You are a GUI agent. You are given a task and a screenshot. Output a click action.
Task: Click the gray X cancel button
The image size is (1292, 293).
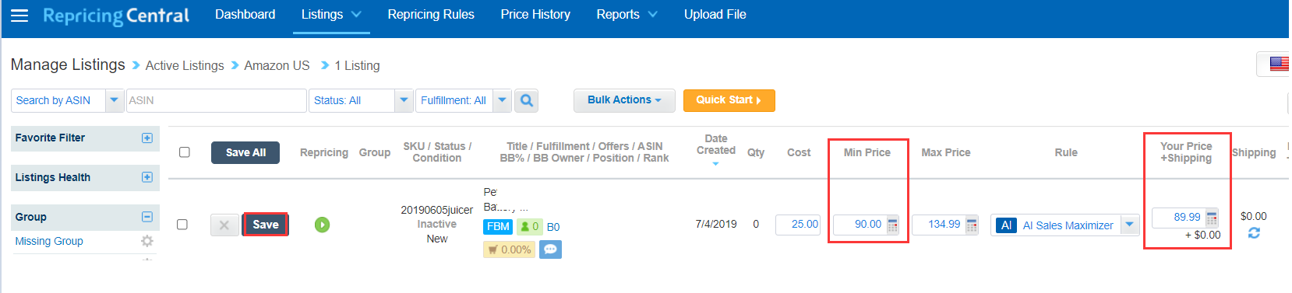point(224,225)
